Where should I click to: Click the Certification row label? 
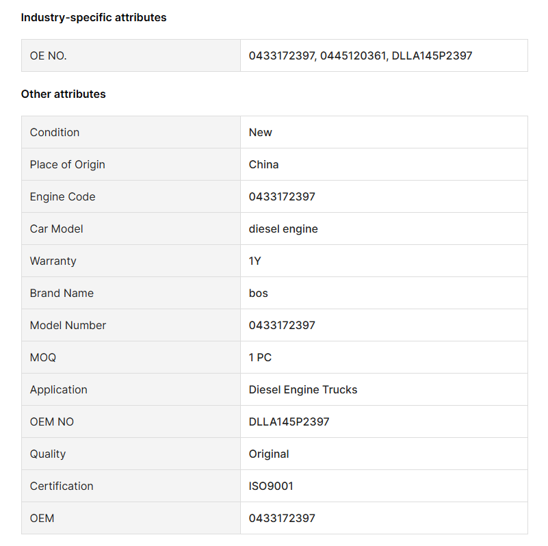click(x=62, y=486)
